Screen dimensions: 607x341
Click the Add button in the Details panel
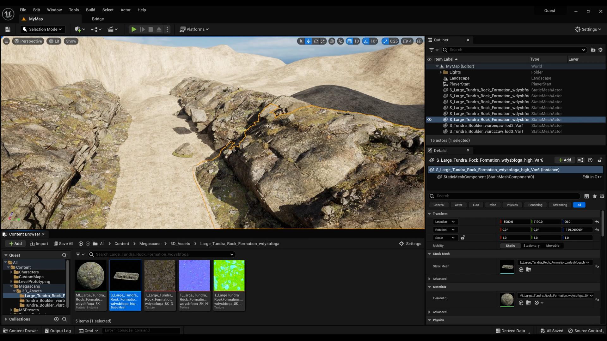point(564,160)
